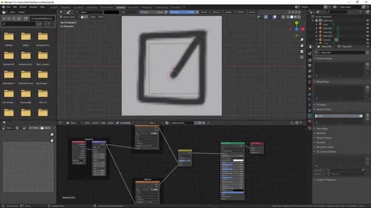Hide the Collection with eye icon
The height and width of the screenshot is (208, 371).
point(368,21)
